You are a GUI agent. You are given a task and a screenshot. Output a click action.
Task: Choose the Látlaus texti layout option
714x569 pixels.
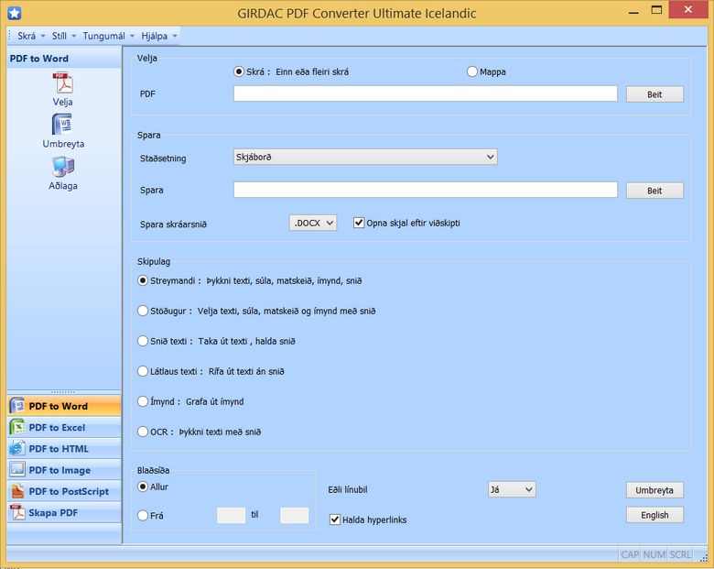(143, 371)
